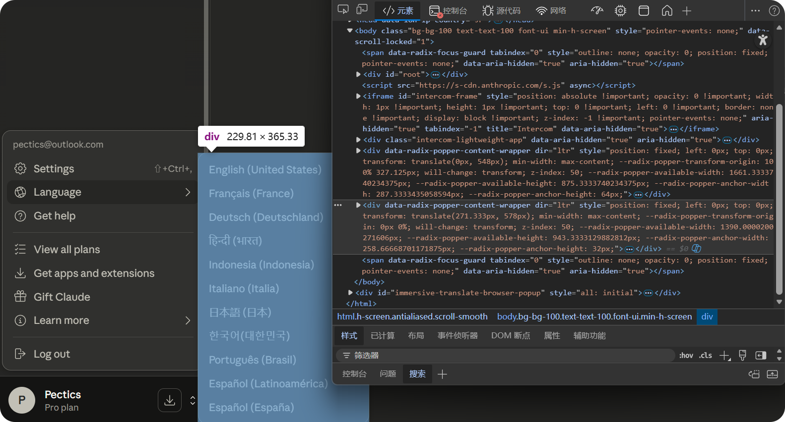Click the gift icon beside Gift Claude
Image resolution: width=785 pixels, height=422 pixels.
pos(20,297)
